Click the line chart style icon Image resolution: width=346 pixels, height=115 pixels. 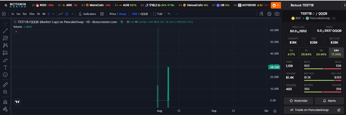(x=61, y=14)
